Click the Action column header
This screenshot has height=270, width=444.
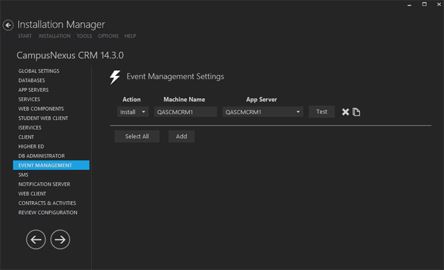point(131,100)
